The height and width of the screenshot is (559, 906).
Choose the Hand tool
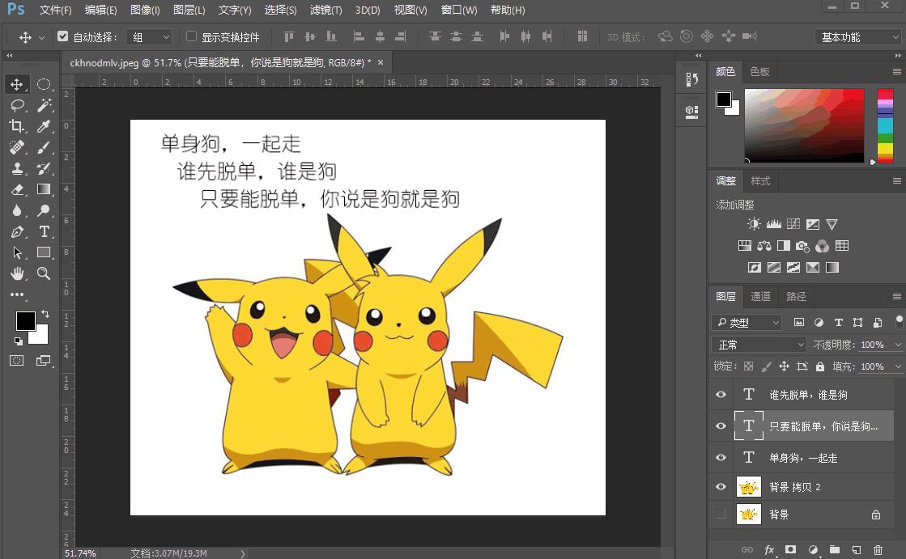[x=17, y=274]
